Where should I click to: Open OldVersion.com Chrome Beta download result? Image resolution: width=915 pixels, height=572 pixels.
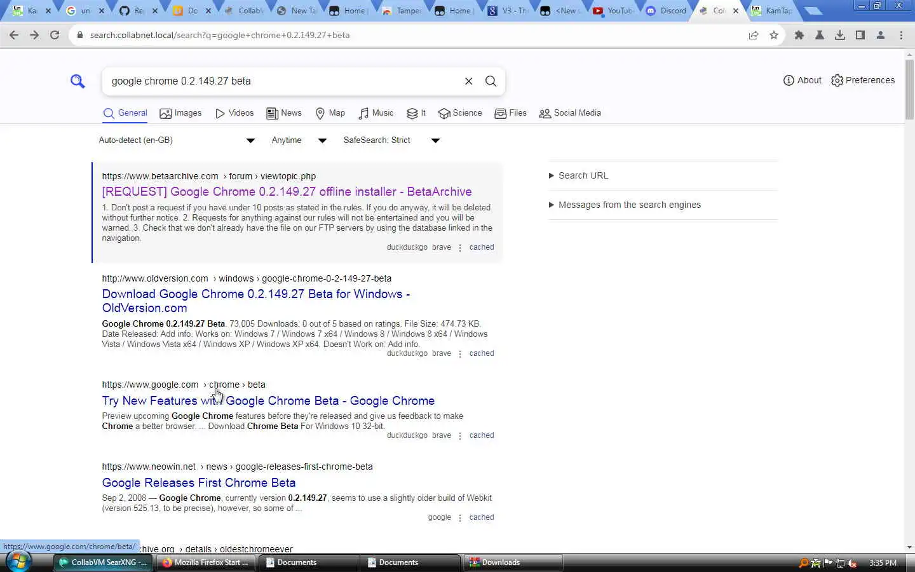click(x=256, y=301)
